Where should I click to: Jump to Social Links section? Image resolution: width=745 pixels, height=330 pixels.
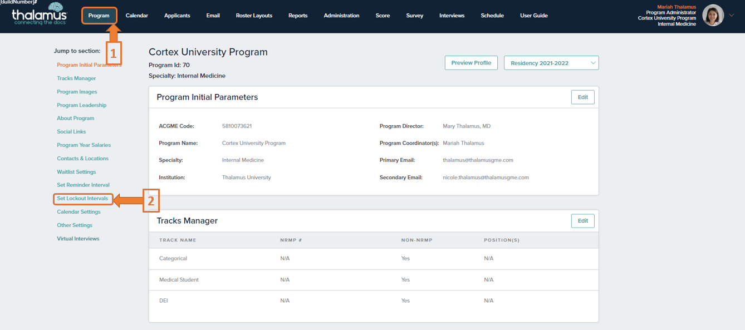[x=71, y=132]
